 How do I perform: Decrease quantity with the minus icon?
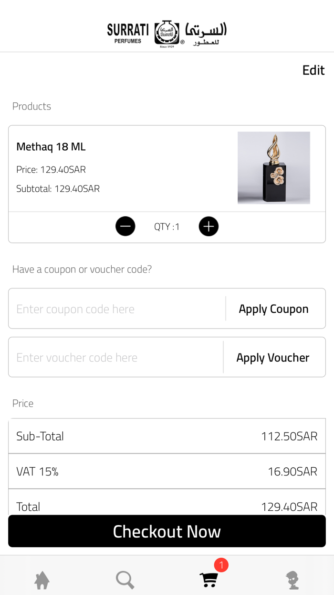click(x=125, y=226)
